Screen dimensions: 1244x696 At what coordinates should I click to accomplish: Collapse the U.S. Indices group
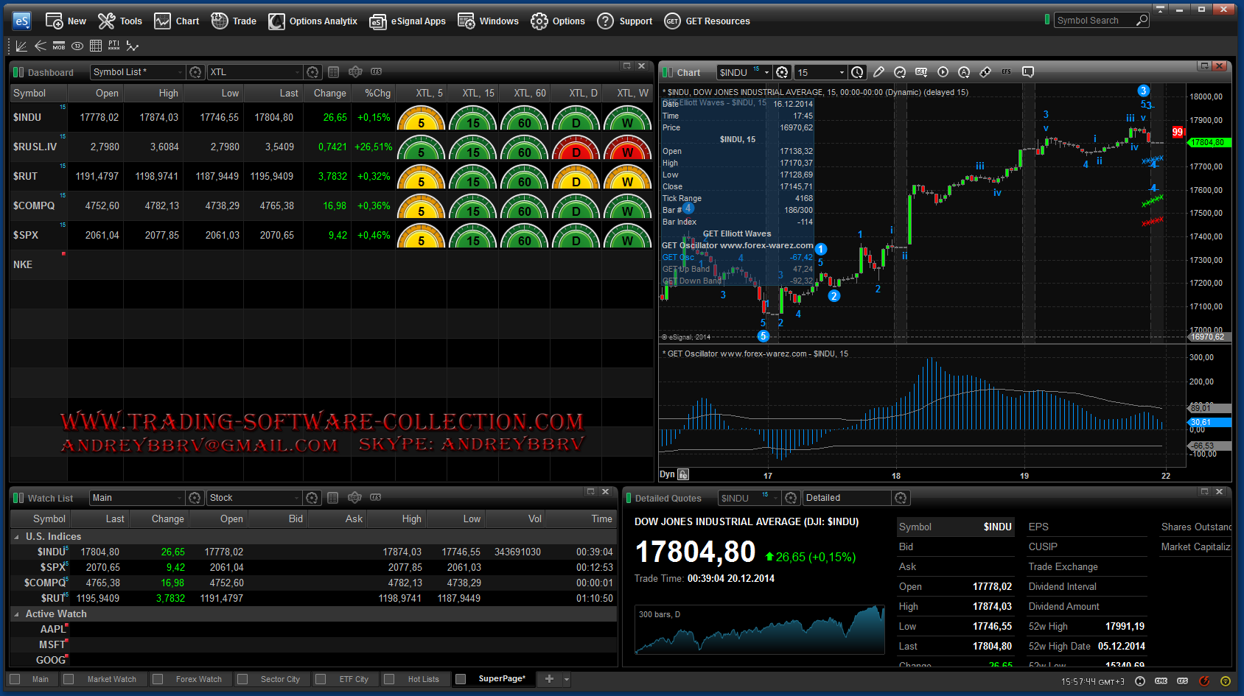pyautogui.click(x=17, y=537)
